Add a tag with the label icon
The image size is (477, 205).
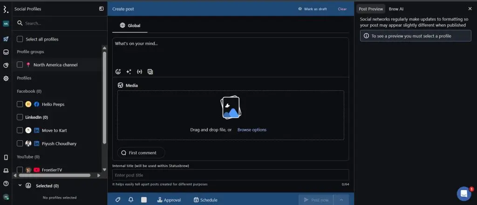click(118, 200)
